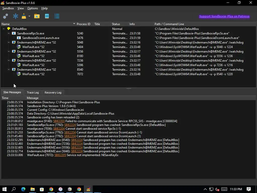Click the Title column header
The height and width of the screenshot is (193, 257).
[x=102, y=24]
